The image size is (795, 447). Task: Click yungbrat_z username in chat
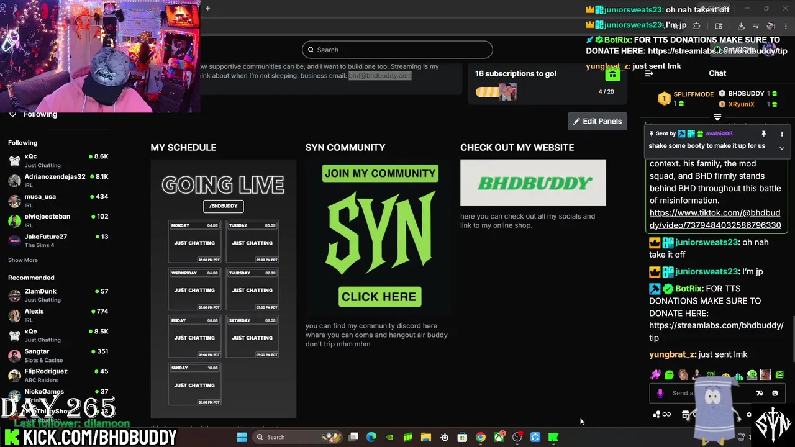tap(671, 354)
